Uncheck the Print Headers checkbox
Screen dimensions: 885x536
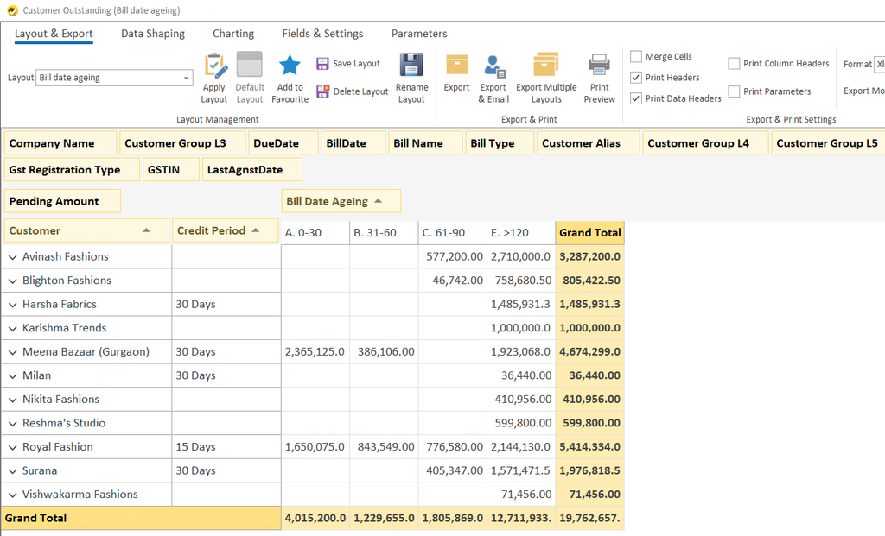coord(636,77)
